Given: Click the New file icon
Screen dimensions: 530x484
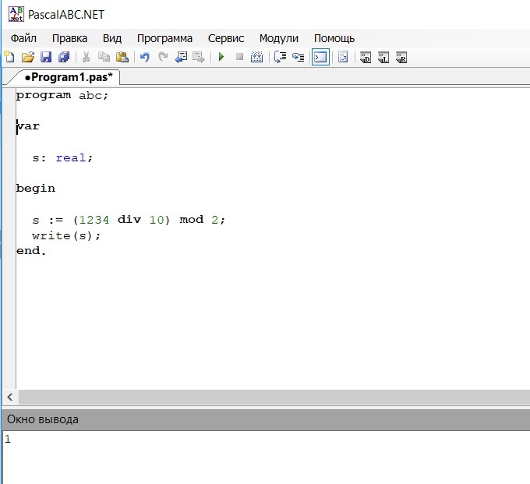Looking at the screenshot, I should click(9, 57).
